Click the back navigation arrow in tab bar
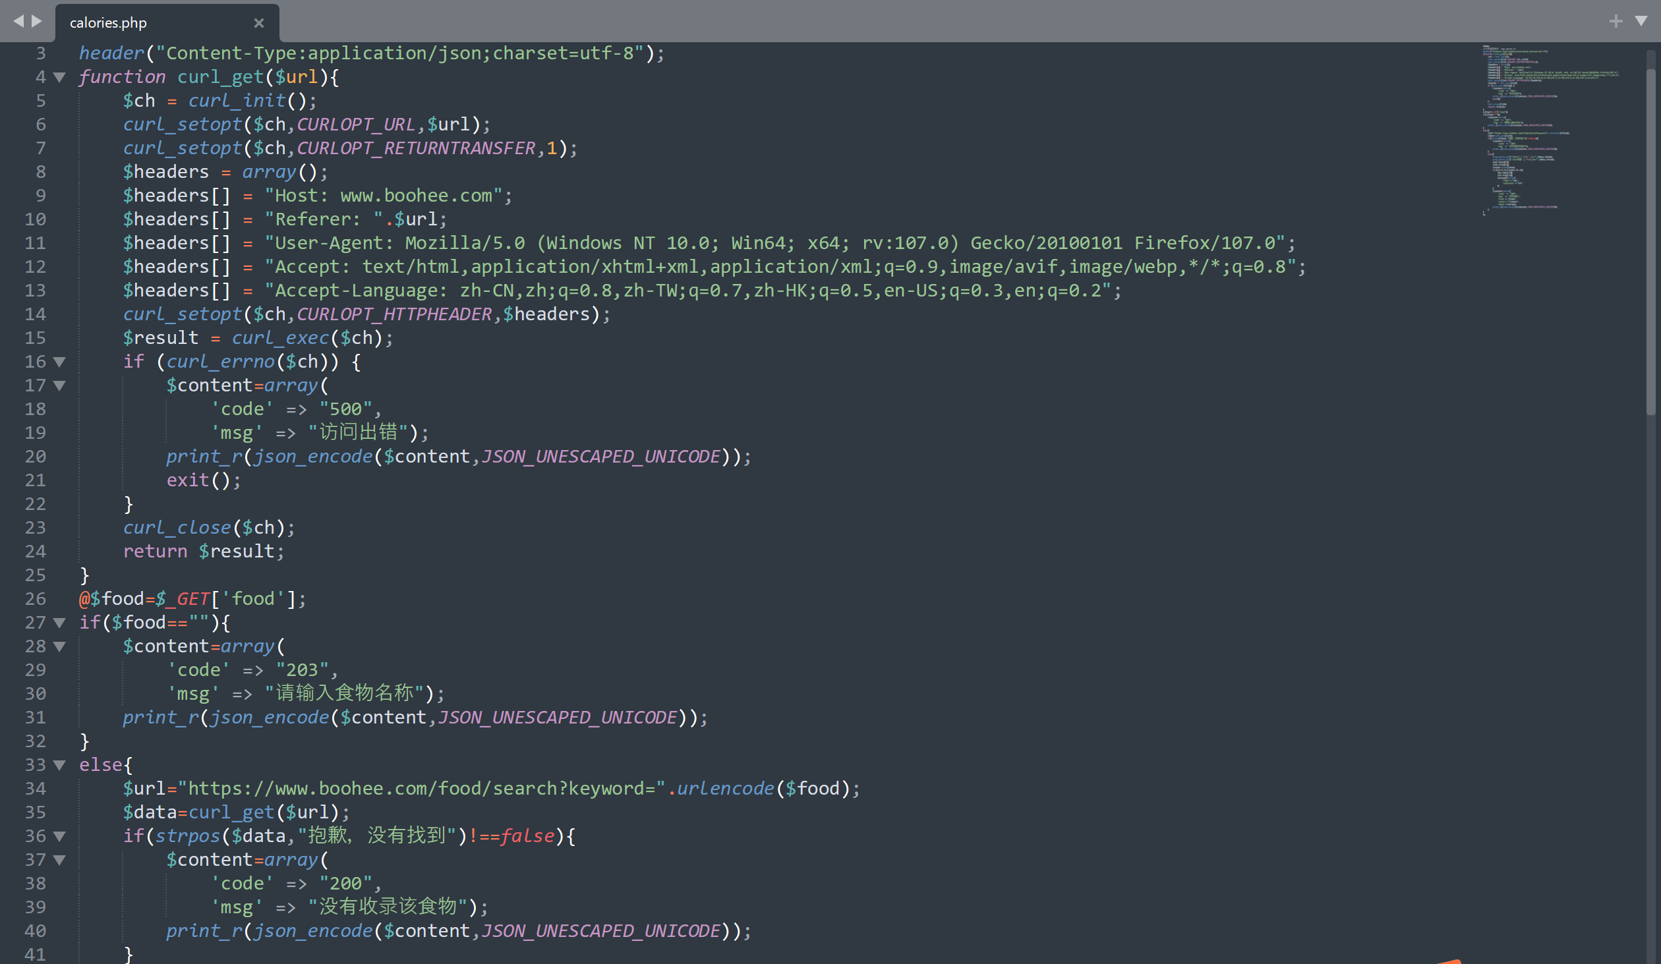Screen dimensions: 1661x964 18,21
